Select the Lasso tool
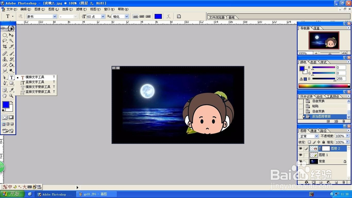Screen dimensions: 352x198 tap(5, 41)
